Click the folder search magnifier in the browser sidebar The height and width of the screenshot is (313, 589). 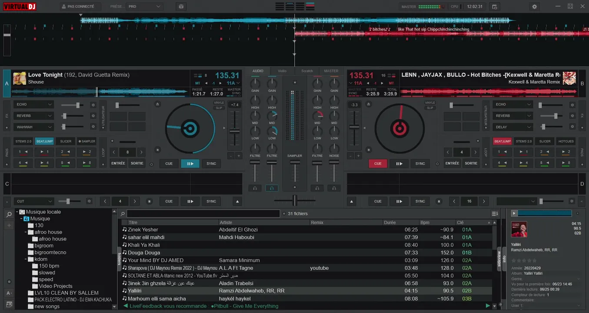tap(9, 215)
